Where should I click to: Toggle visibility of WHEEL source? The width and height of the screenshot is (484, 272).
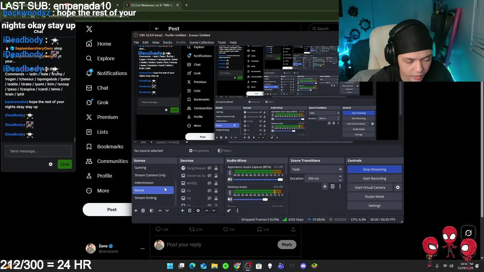(209, 183)
